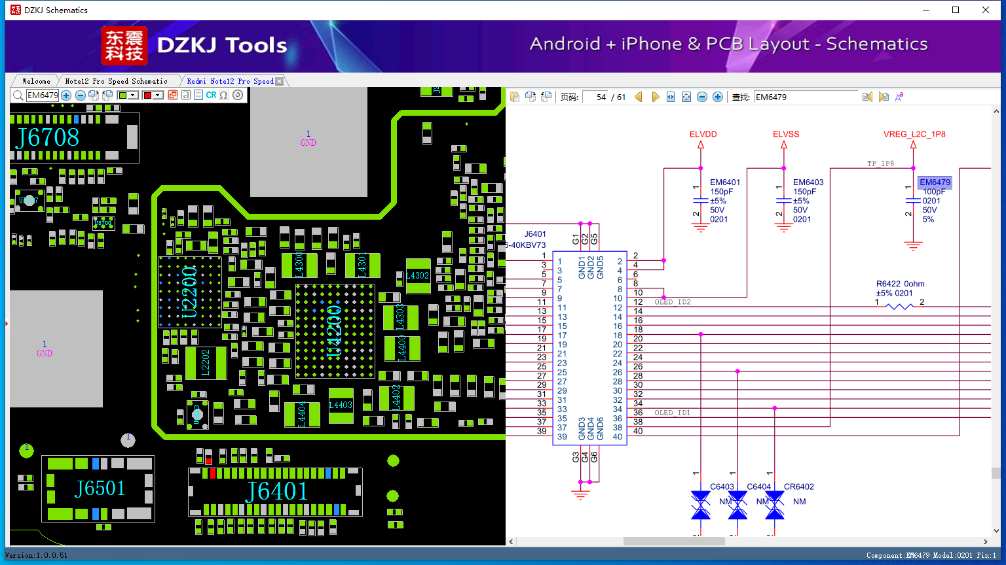The image size is (1006, 565).
Task: Find next EM6479 match in schematic
Action: [884, 97]
